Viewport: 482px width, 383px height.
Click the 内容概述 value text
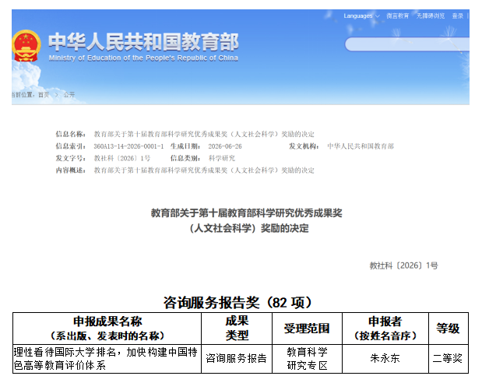tap(204, 170)
